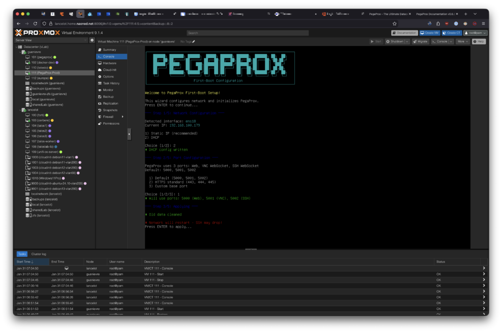Edit tags using the pencil icon
Viewport: 502px width, 333px height.
coord(194,42)
